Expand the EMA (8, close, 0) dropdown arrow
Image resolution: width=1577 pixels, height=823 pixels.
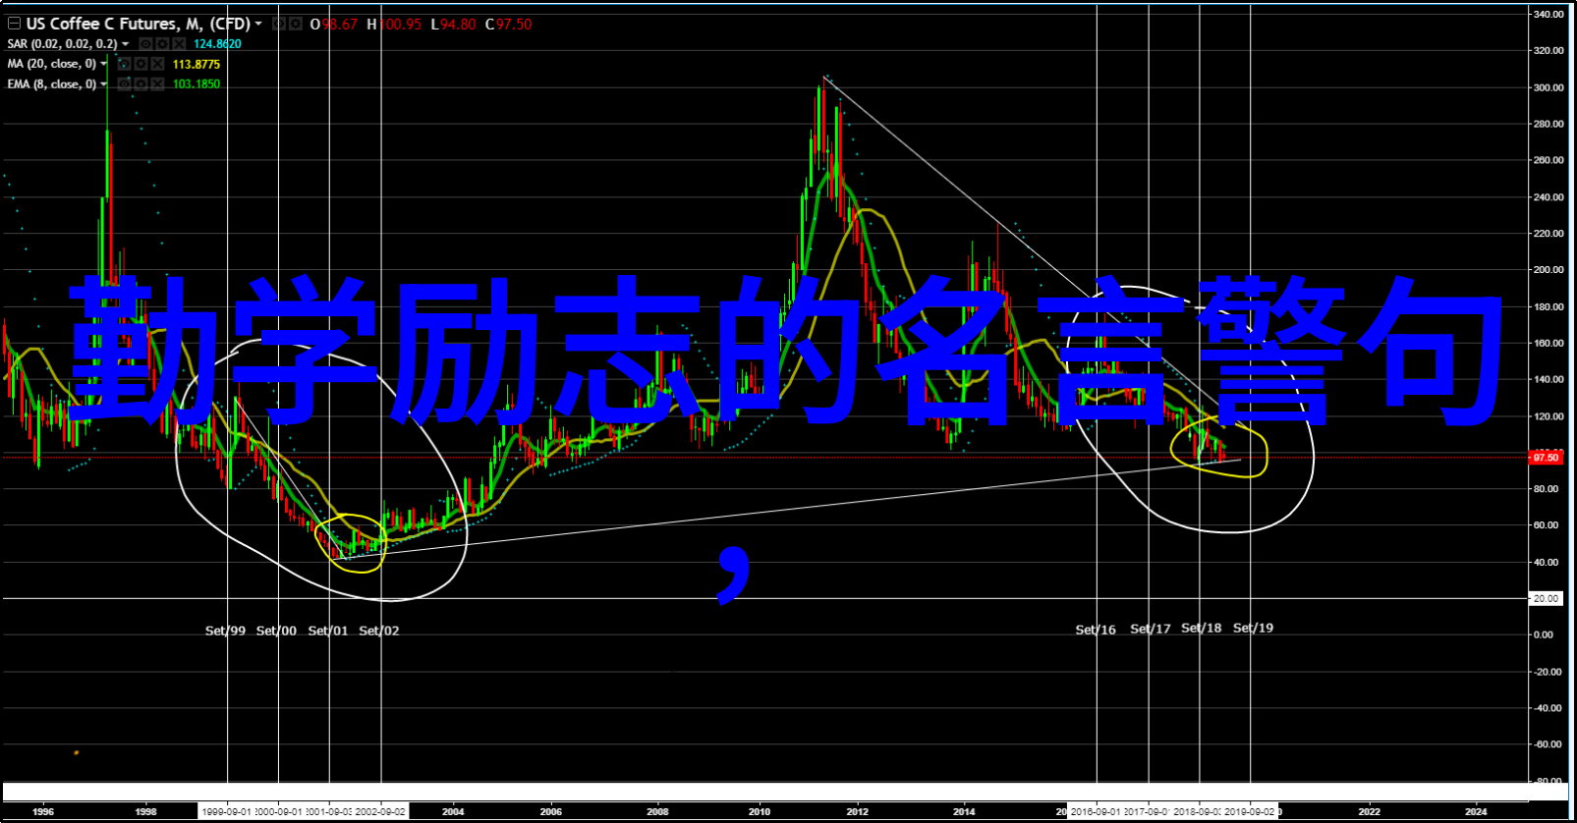click(104, 84)
